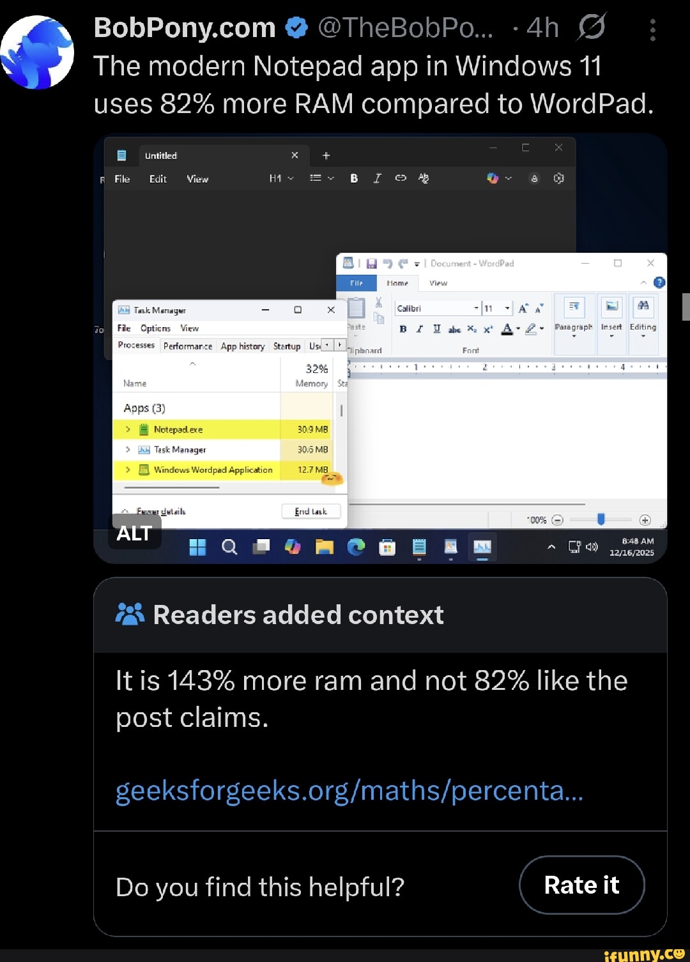Open WordPad font name Calibri dropdown

coord(477,309)
